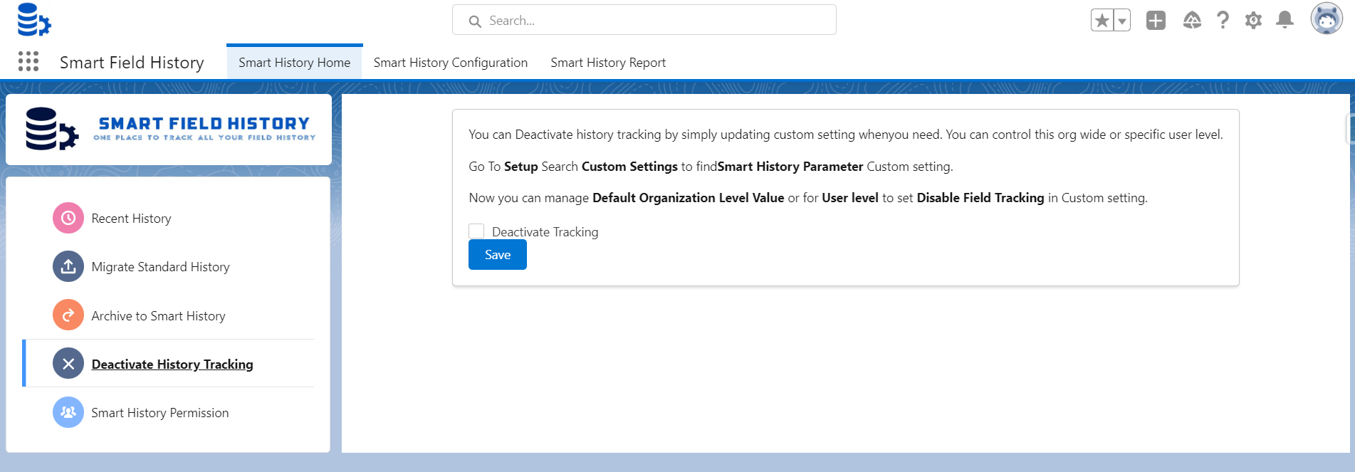This screenshot has width=1355, height=472.
Task: Expand the favorites list dropdown arrow
Action: [1121, 21]
